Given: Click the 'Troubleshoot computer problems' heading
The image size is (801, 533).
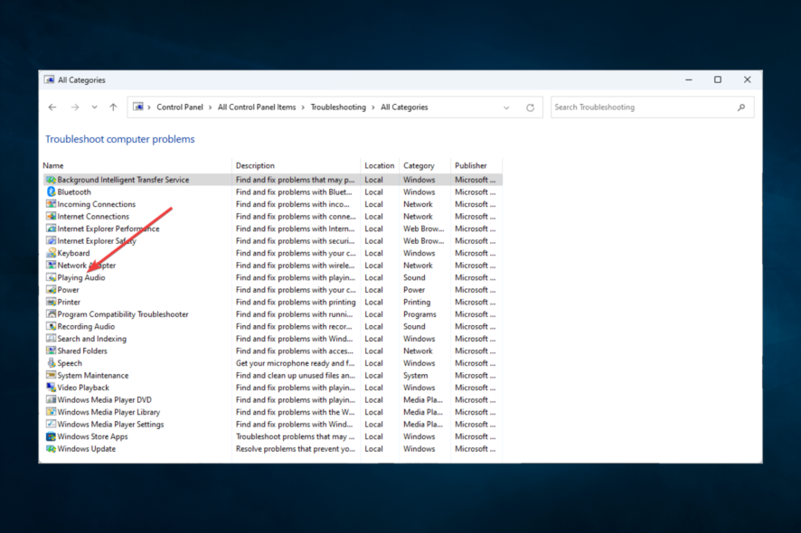Looking at the screenshot, I should coord(120,139).
